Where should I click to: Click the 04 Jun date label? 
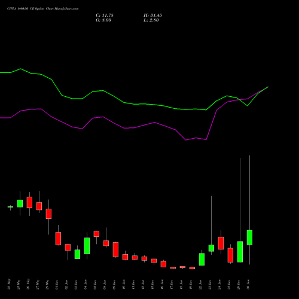[86, 285]
